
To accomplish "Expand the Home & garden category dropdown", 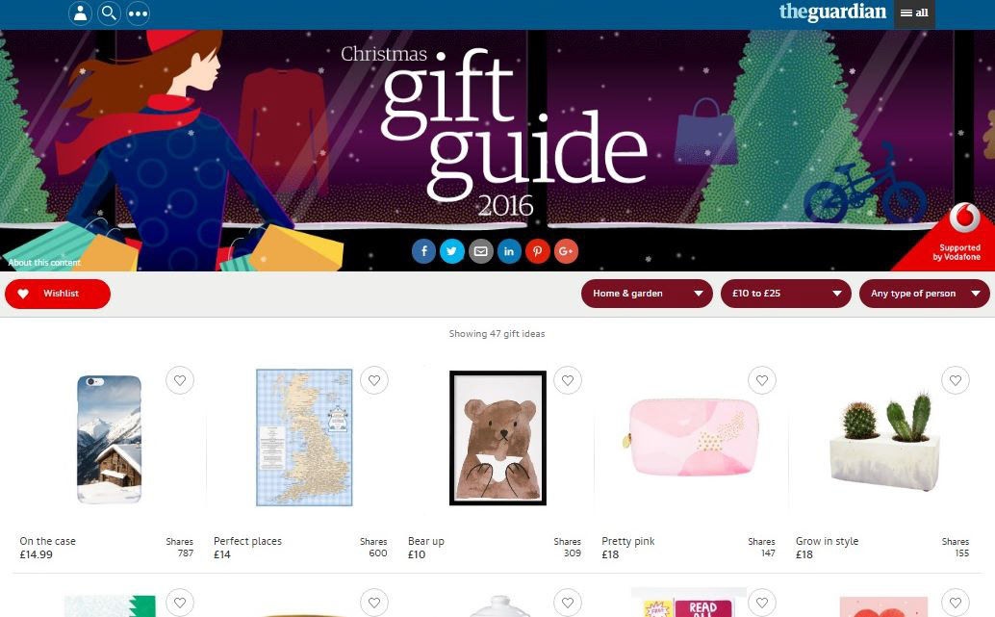I will [x=647, y=294].
